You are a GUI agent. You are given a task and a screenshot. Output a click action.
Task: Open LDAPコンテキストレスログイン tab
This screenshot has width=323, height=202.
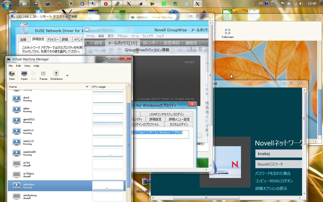point(167,114)
